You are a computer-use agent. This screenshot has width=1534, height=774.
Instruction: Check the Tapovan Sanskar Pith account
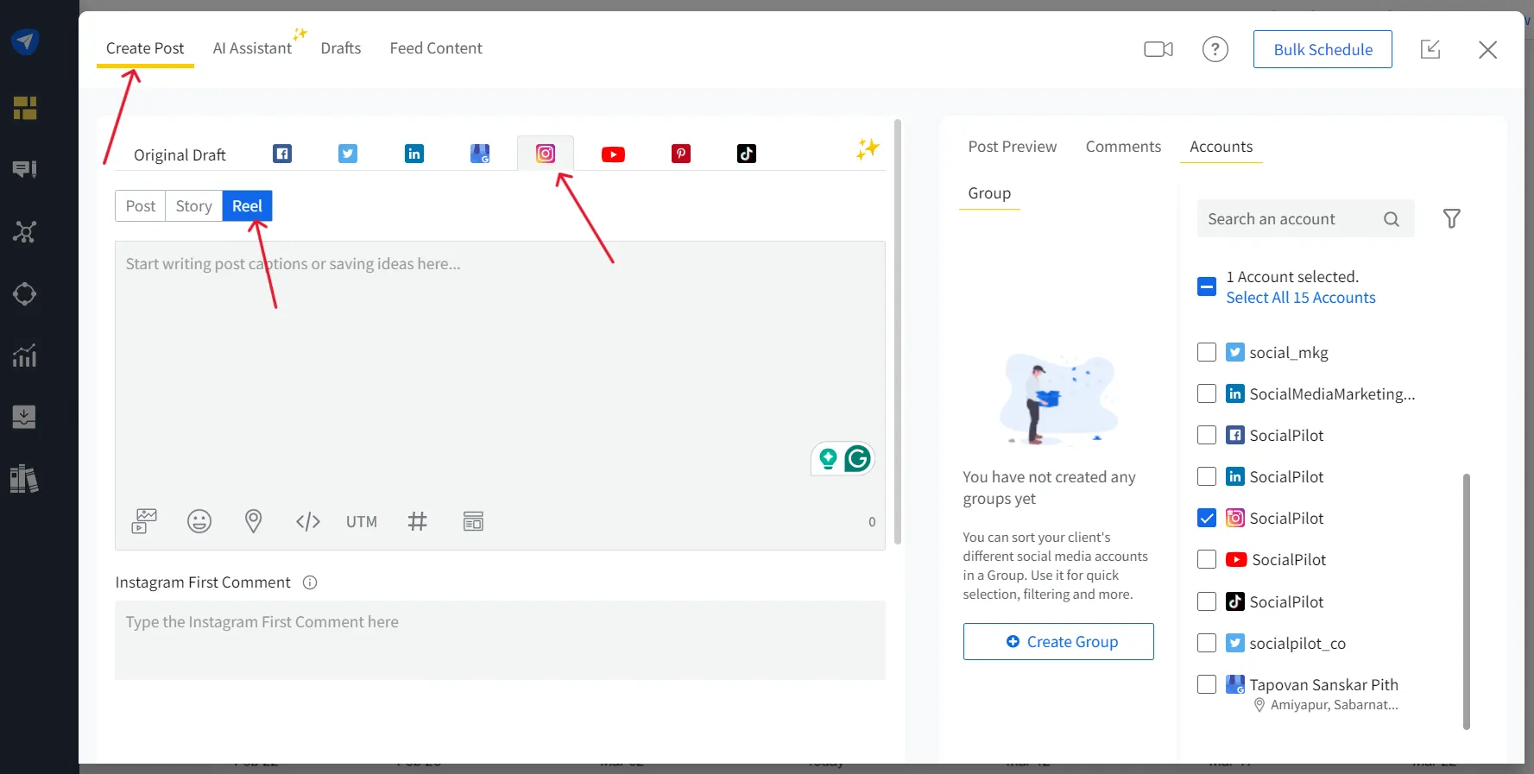1207,684
